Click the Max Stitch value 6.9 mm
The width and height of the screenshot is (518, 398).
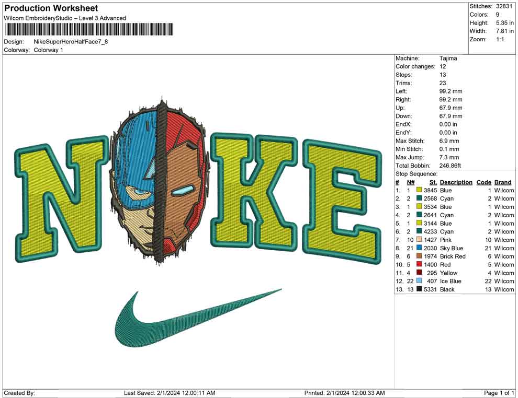[x=449, y=141]
